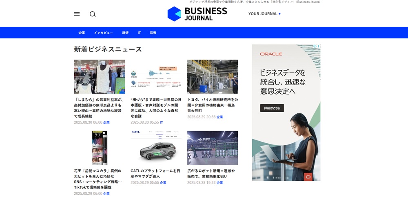This screenshot has height=198, width=408.
Task: Open CATL platform article thumbnail with car
Action: [x=156, y=148]
